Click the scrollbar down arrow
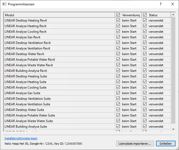The width and height of the screenshot is (179, 150). pos(173,129)
